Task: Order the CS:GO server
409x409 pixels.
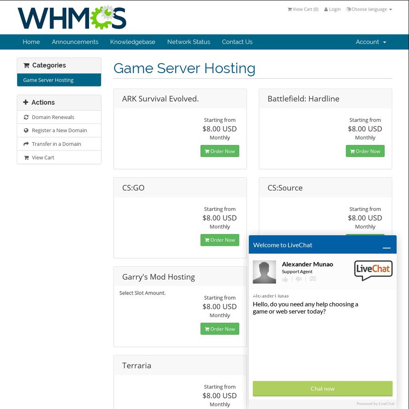Action: click(219, 240)
